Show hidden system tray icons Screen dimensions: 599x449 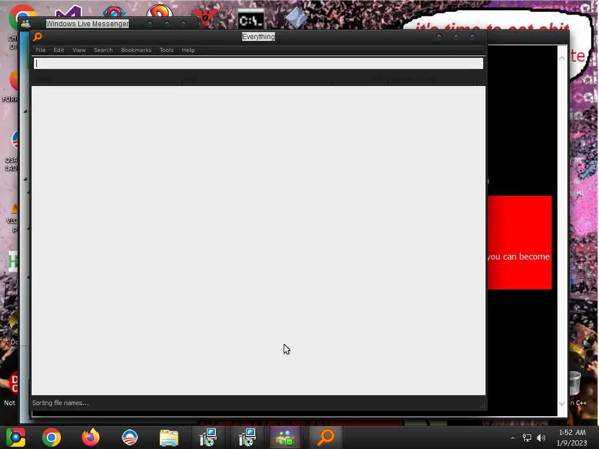(512, 438)
